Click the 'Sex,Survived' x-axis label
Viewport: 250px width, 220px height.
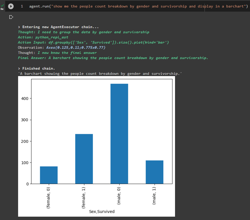tap(102, 211)
